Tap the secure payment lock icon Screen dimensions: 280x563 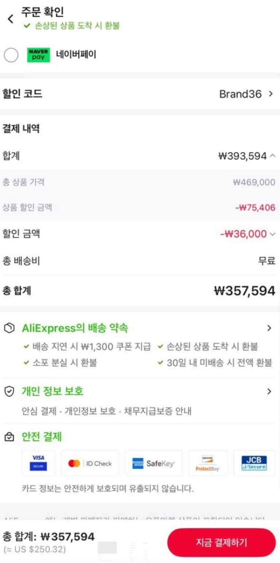(9, 437)
